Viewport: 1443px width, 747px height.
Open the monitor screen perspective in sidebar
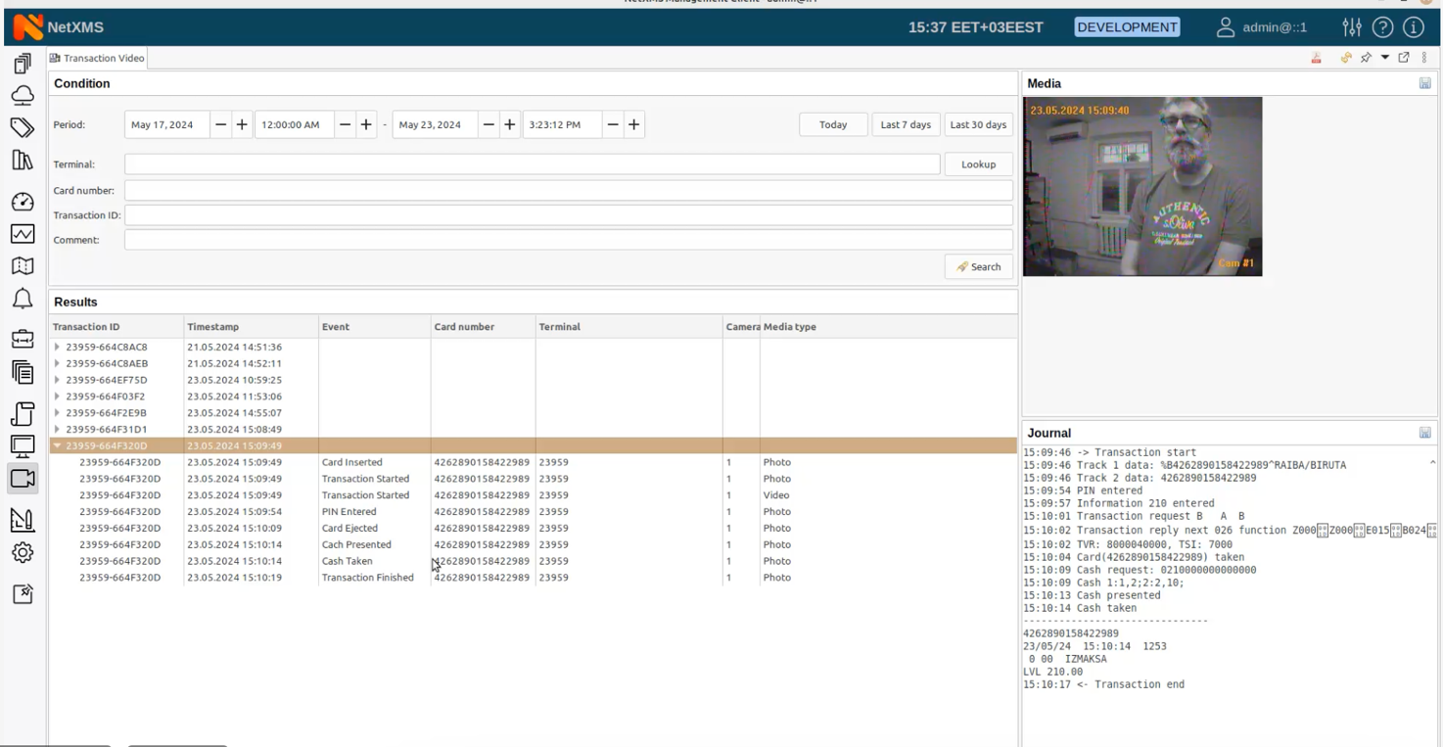click(23, 445)
